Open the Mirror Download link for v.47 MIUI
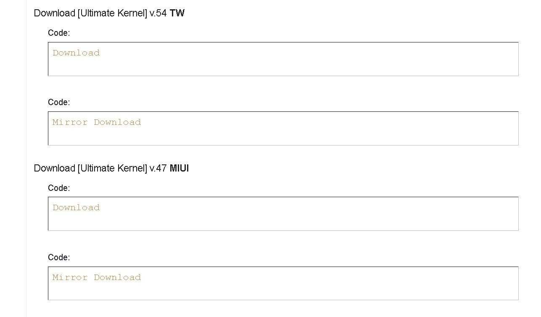This screenshot has height=317, width=541. pos(97,277)
